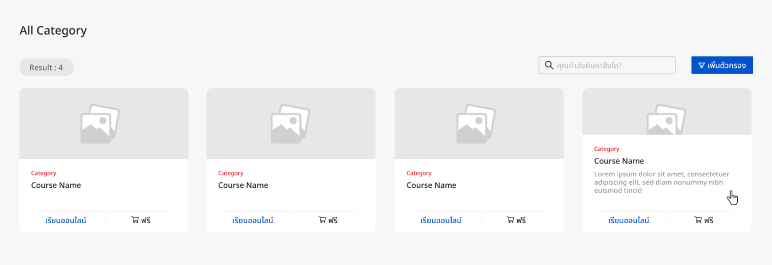Click the Result : 4 badge
Image resolution: width=772 pixels, height=265 pixels.
(x=46, y=68)
